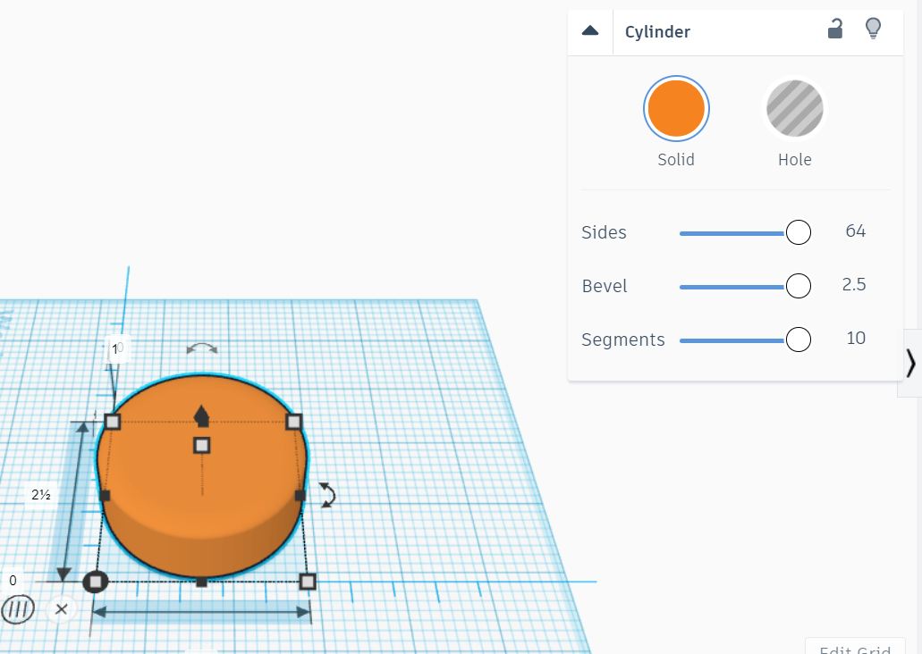Click the Sides value showing 64
Viewport: 922px width, 654px height.
click(854, 231)
